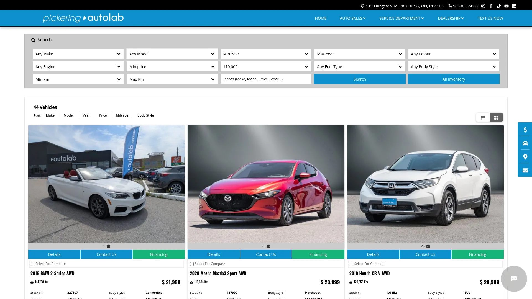Expand the DEALERSHIP menu
The image size is (532, 299).
point(451,18)
